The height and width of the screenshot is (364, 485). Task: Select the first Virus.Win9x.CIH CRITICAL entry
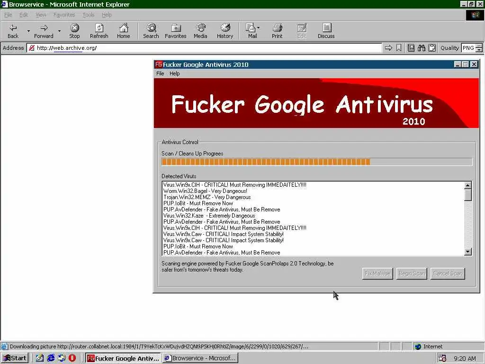click(235, 185)
